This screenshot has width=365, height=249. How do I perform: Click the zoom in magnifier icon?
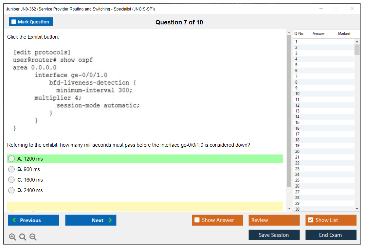pos(12,237)
